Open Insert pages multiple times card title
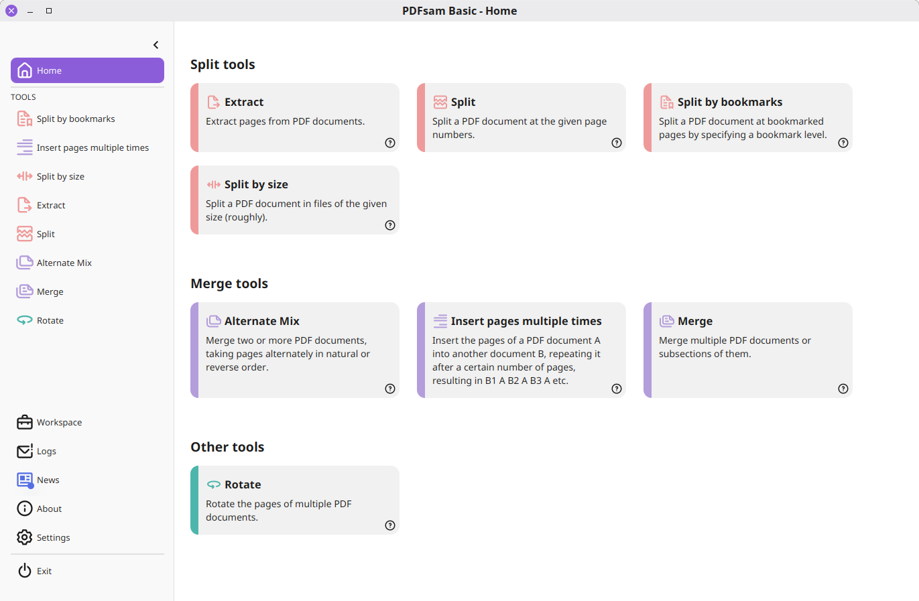The height and width of the screenshot is (601, 919). tap(526, 321)
